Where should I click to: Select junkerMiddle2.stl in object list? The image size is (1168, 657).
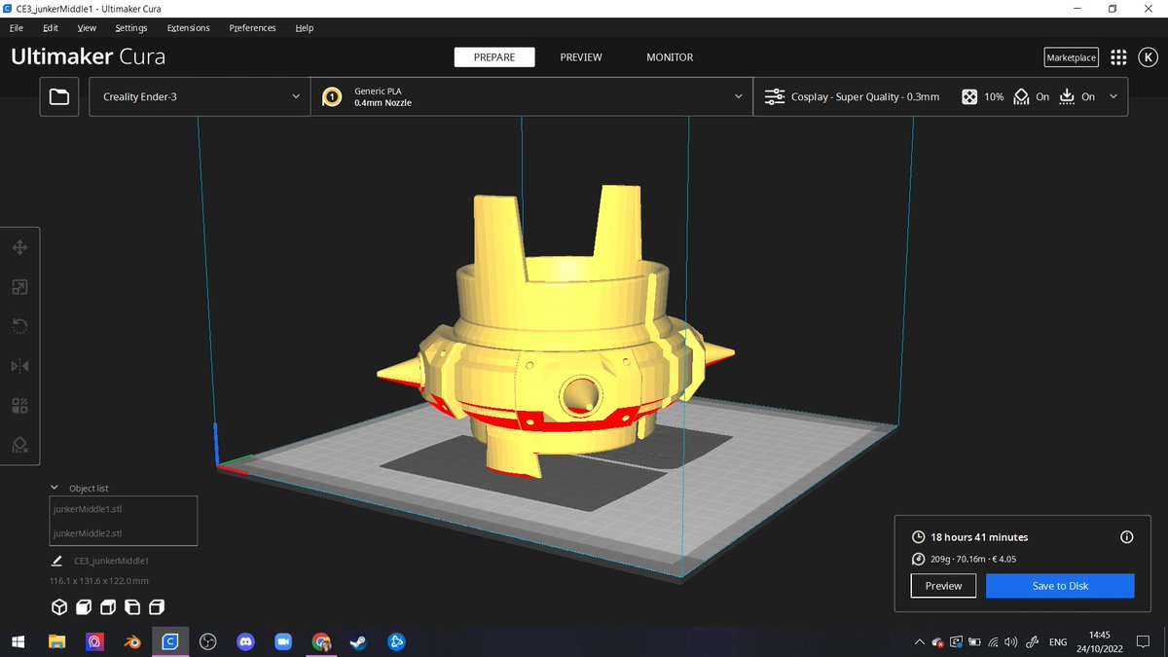124,533
